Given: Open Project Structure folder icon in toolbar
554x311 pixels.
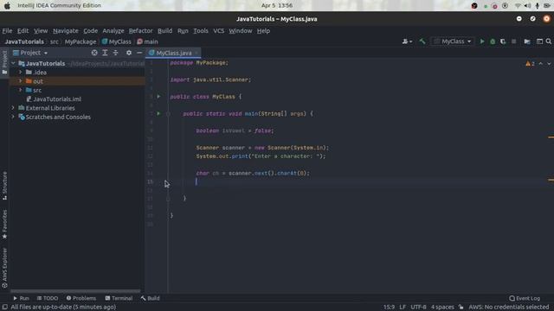Looking at the screenshot, I should pos(527,41).
